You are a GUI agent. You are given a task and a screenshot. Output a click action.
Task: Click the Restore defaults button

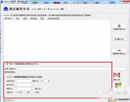tap(9, 100)
